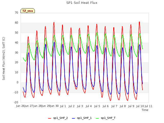Click the Jul 6 x-axis date label

point(106,106)
